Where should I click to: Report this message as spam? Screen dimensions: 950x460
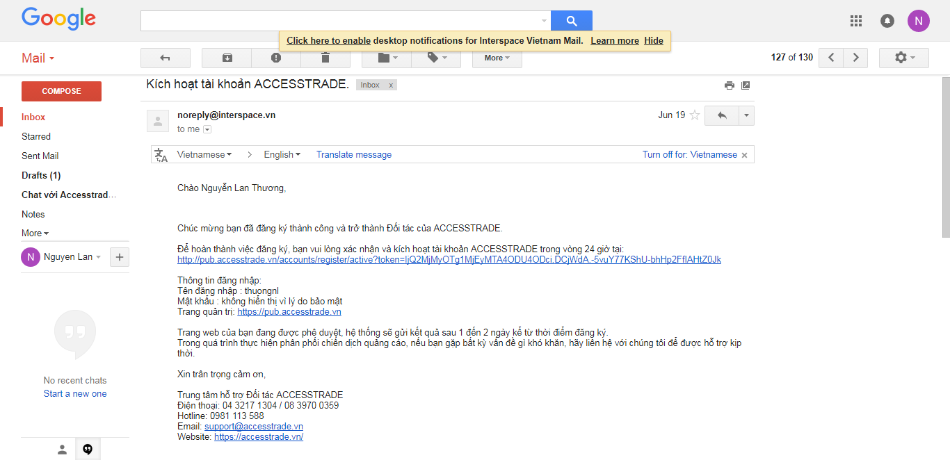[276, 58]
